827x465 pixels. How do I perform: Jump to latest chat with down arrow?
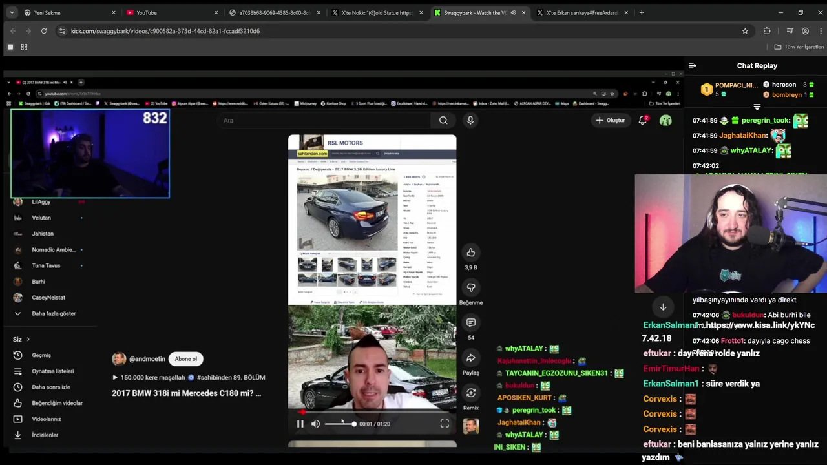(x=663, y=307)
